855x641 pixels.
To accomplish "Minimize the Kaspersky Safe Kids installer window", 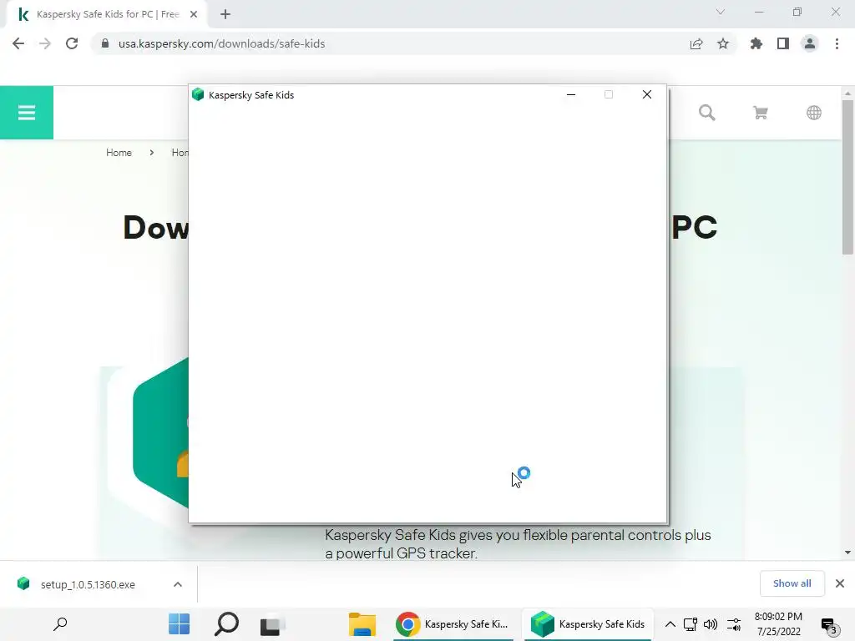I will [571, 95].
